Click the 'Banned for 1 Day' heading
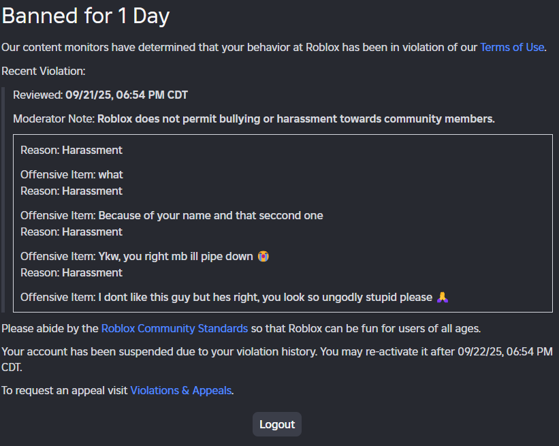The width and height of the screenshot is (559, 446). pyautogui.click(x=86, y=16)
